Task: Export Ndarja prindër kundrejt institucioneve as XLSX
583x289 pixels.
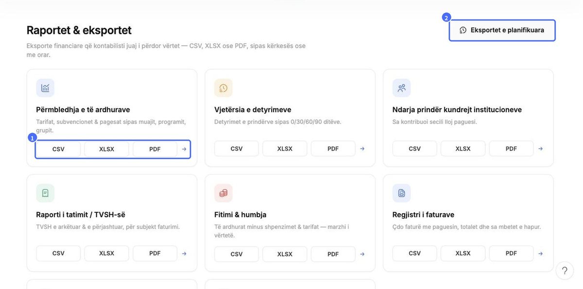Action: point(463,149)
